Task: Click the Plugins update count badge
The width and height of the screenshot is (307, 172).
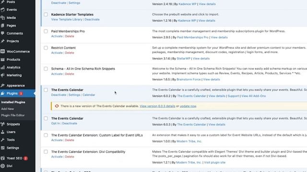Action: (x=21, y=94)
